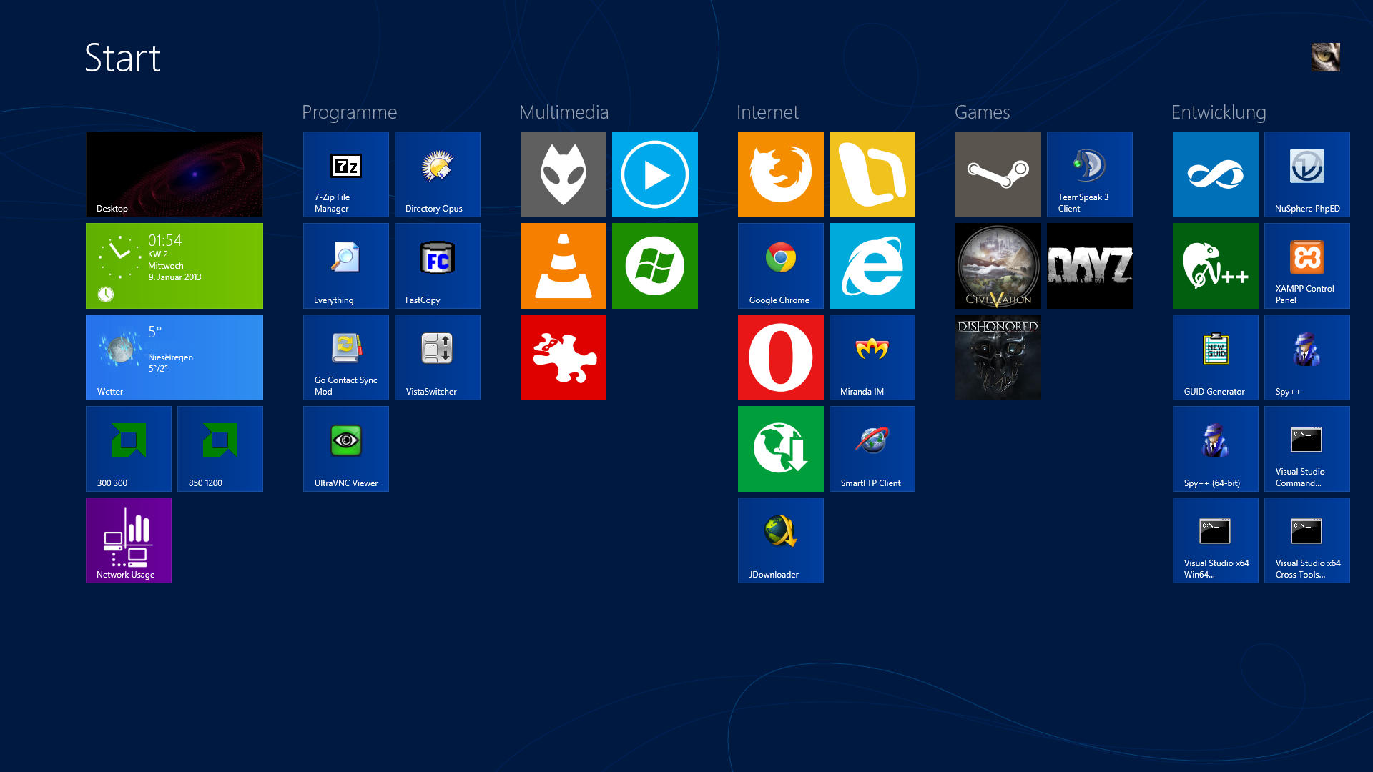Image resolution: width=1373 pixels, height=772 pixels.
Task: Open the Firefox tile
Action: tap(780, 174)
